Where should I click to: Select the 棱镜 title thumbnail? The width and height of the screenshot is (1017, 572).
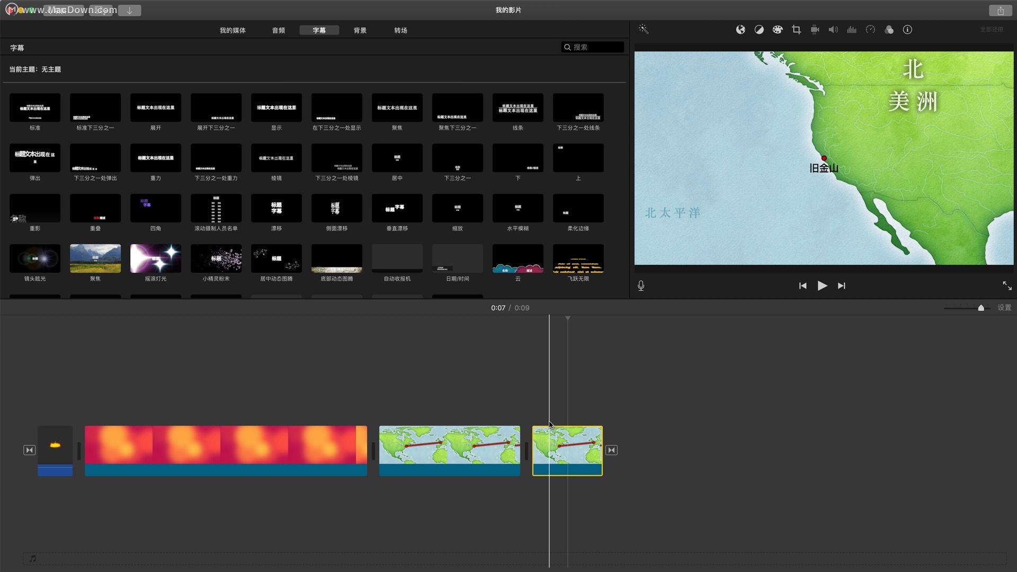[x=276, y=158]
